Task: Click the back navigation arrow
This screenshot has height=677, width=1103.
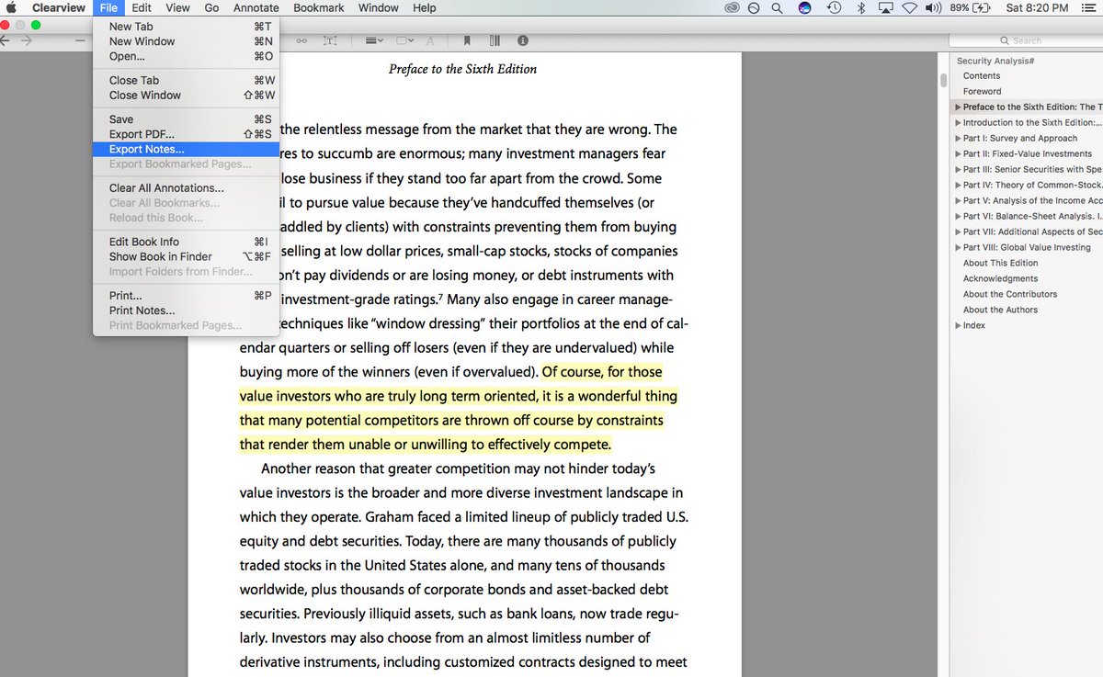Action: coord(4,40)
